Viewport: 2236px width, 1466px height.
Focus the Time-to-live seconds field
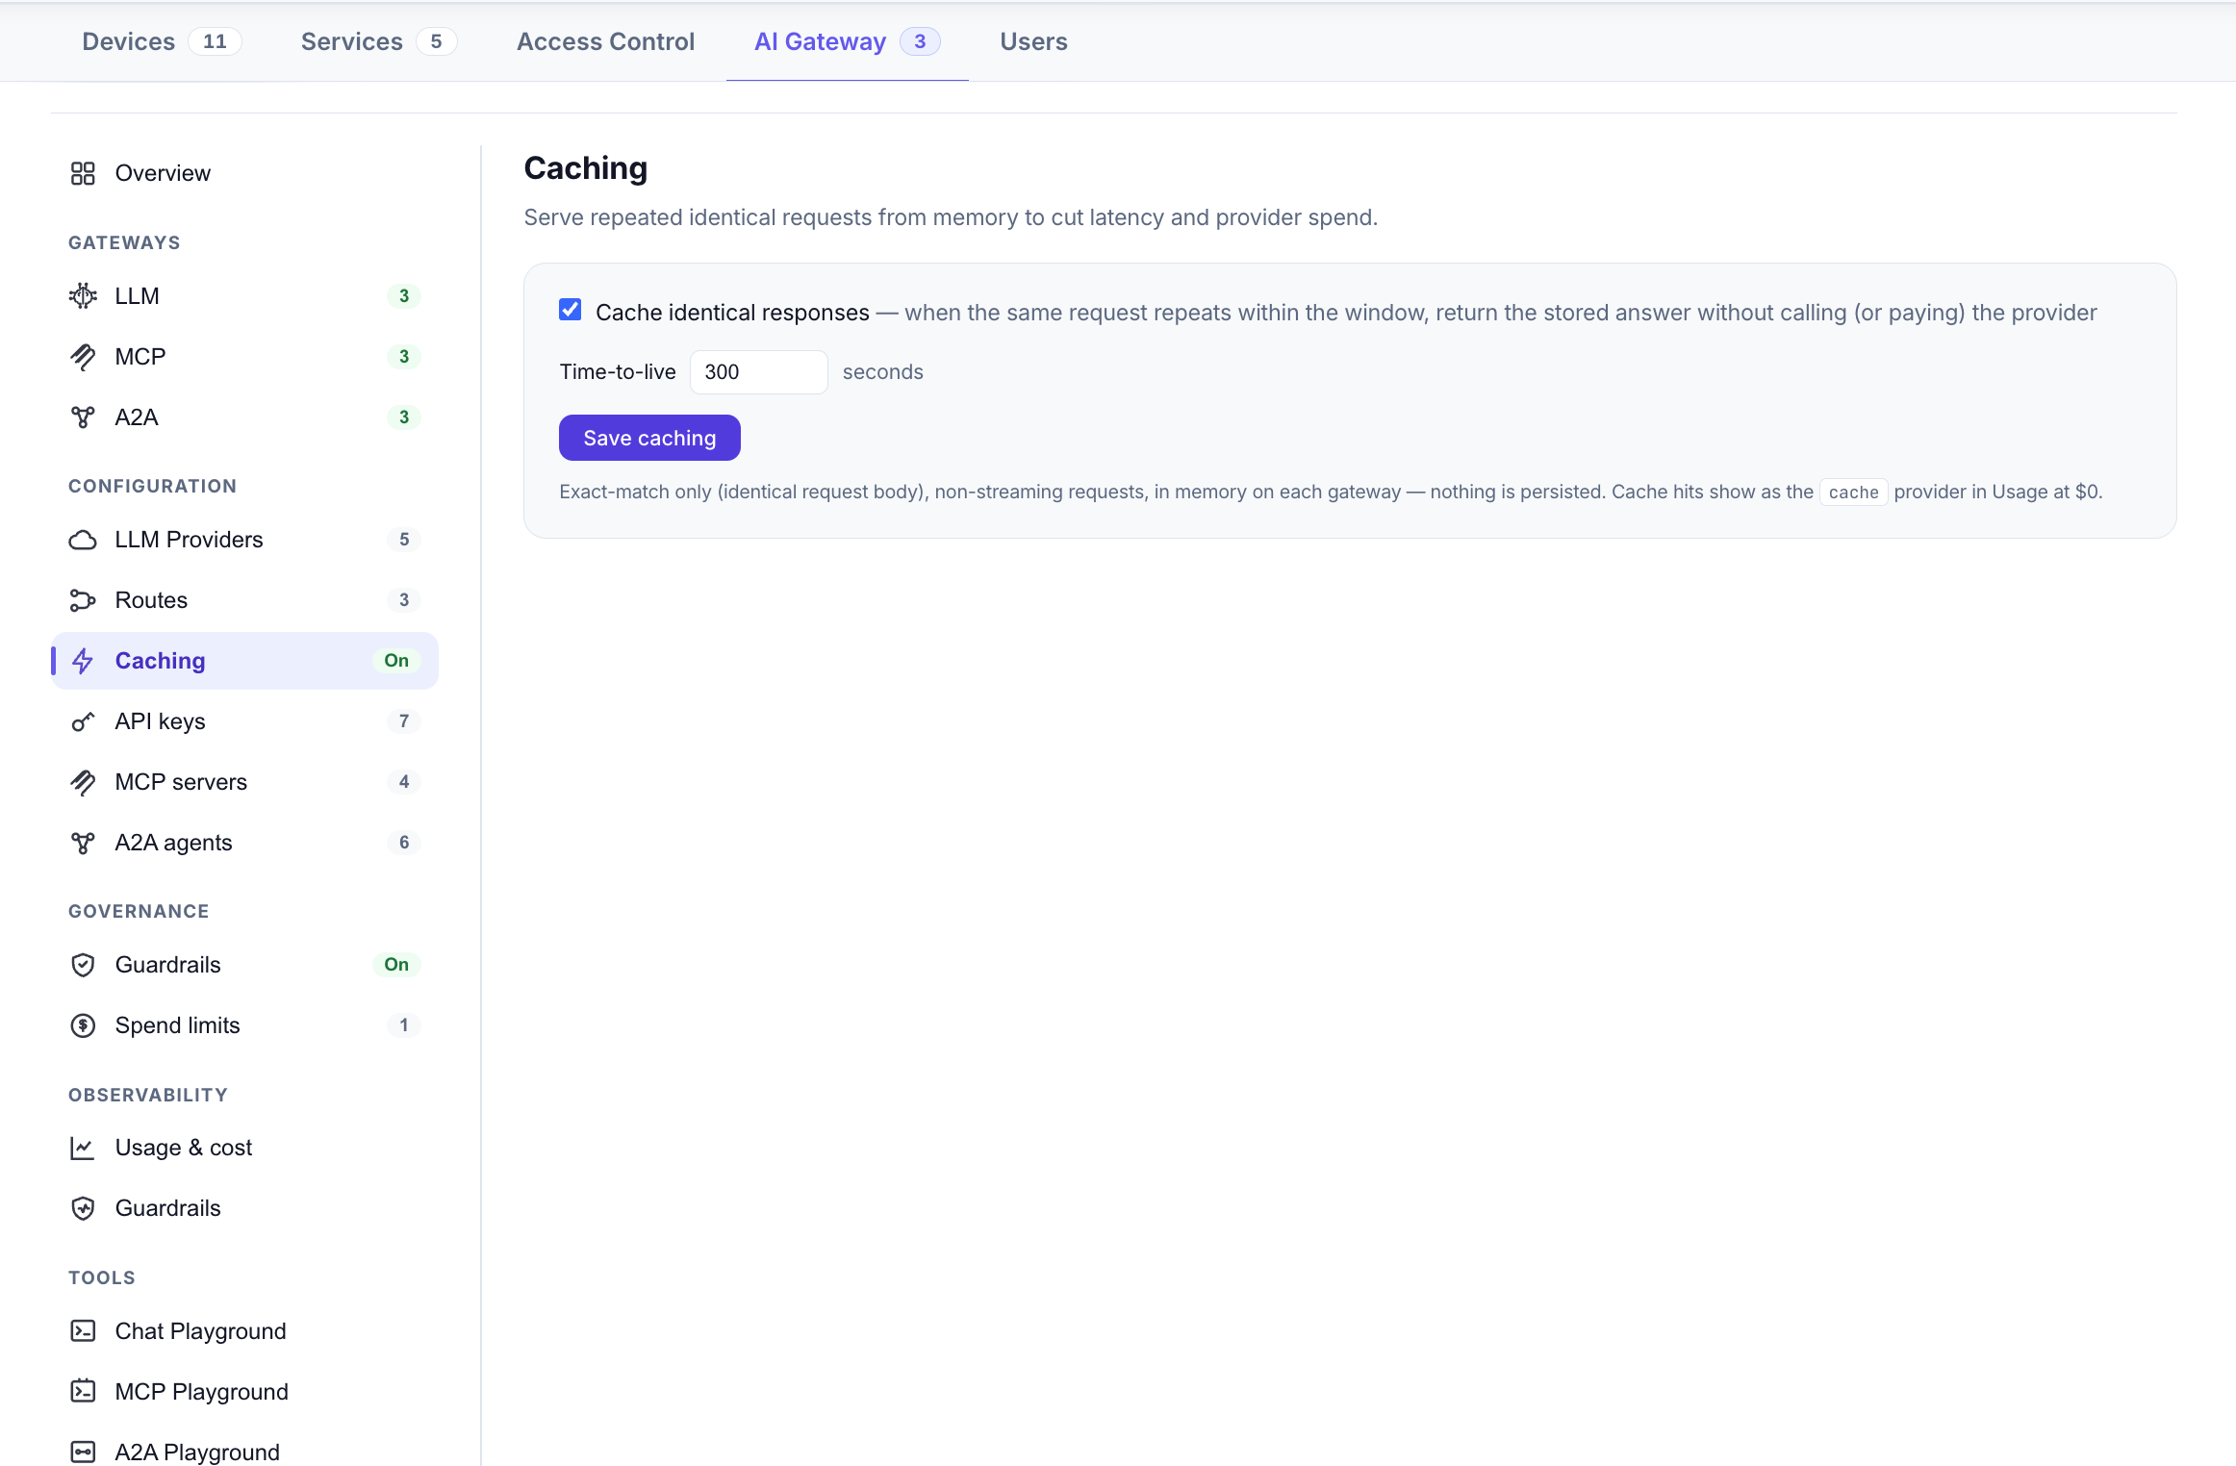click(x=758, y=372)
